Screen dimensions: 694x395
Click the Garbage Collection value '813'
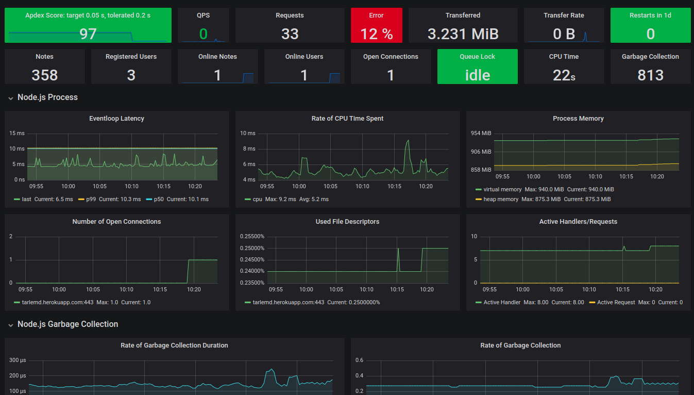651,75
